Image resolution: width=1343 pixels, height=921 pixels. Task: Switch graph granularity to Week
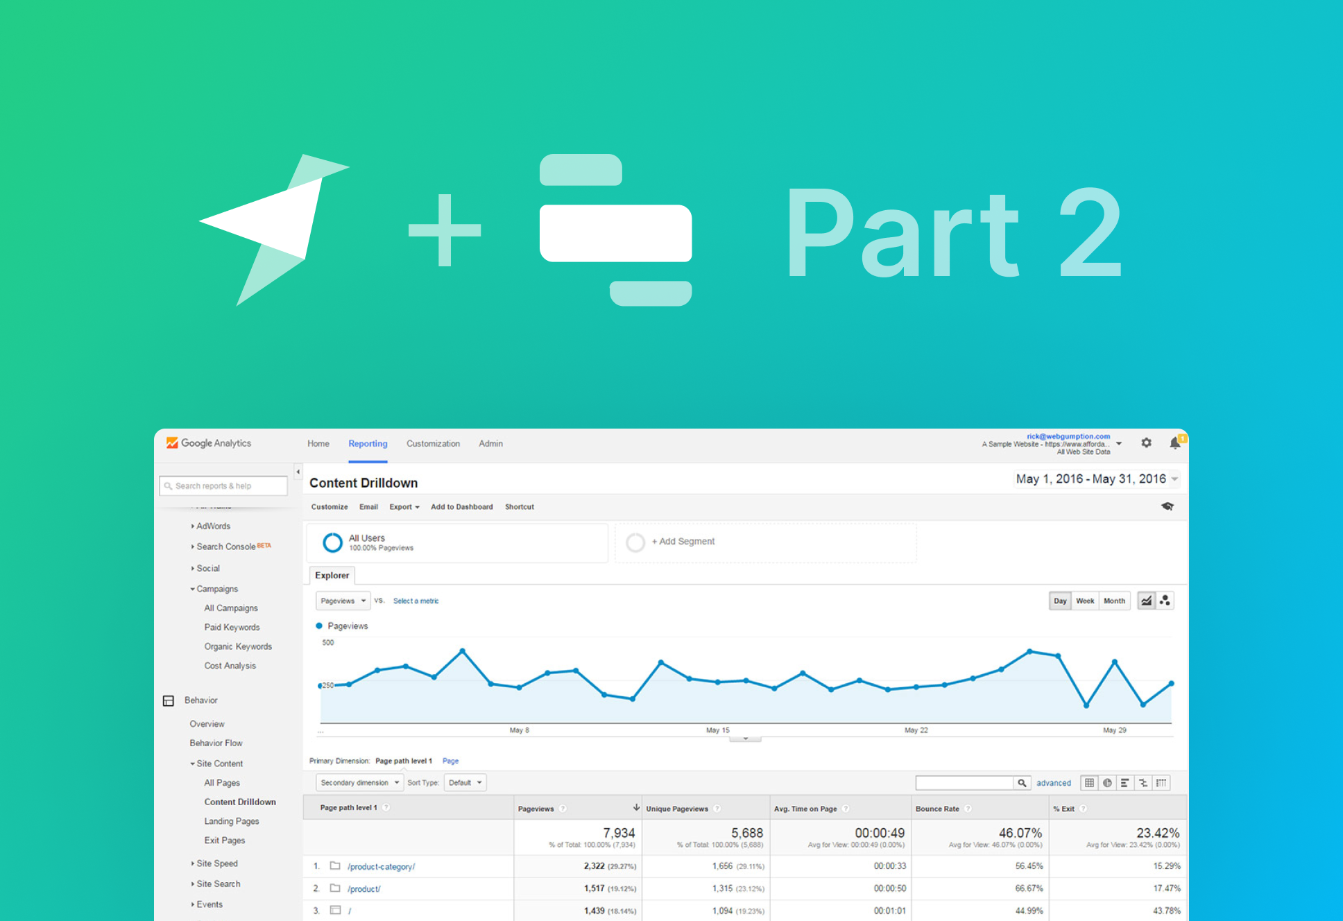pyautogui.click(x=1085, y=601)
